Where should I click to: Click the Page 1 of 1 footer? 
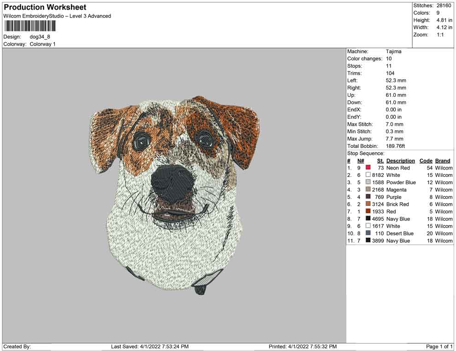[x=439, y=346]
